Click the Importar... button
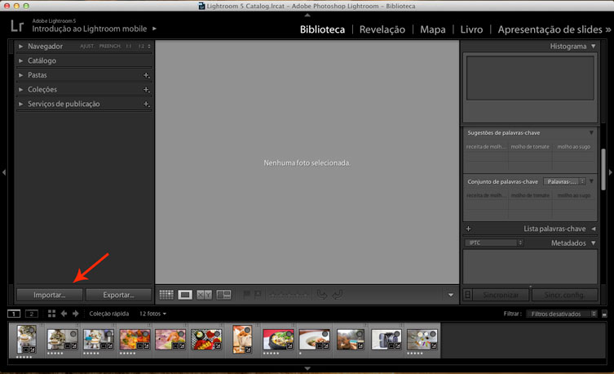 coord(49,294)
